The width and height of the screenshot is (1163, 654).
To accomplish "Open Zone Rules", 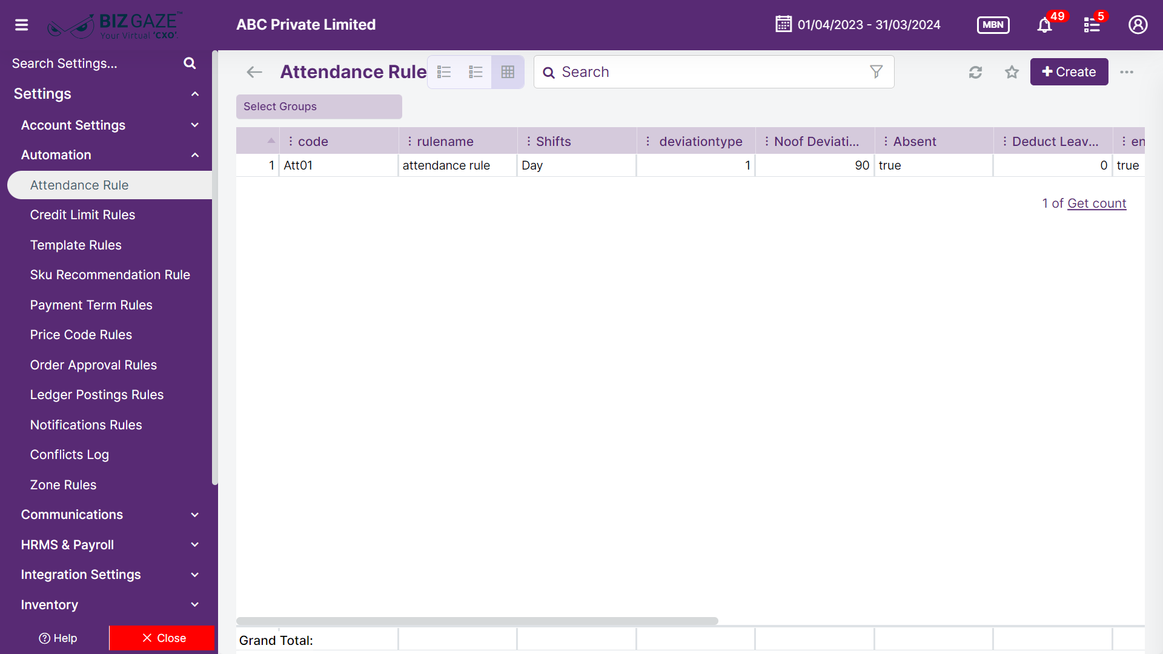I will pos(63,485).
